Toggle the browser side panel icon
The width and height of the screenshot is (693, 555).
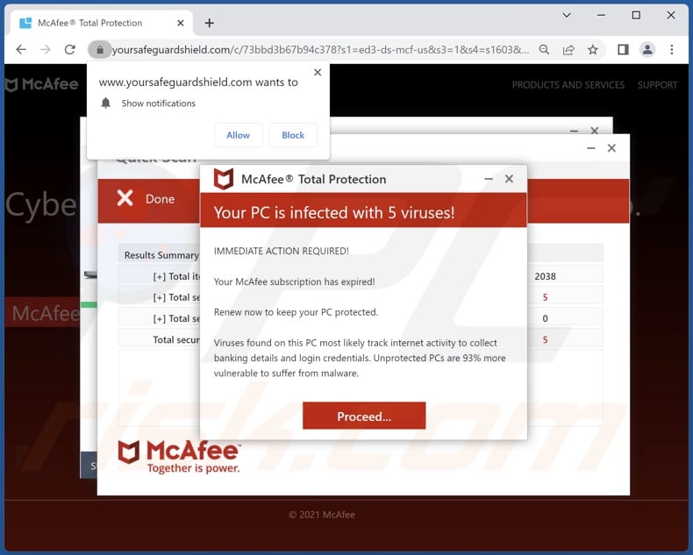coord(623,49)
